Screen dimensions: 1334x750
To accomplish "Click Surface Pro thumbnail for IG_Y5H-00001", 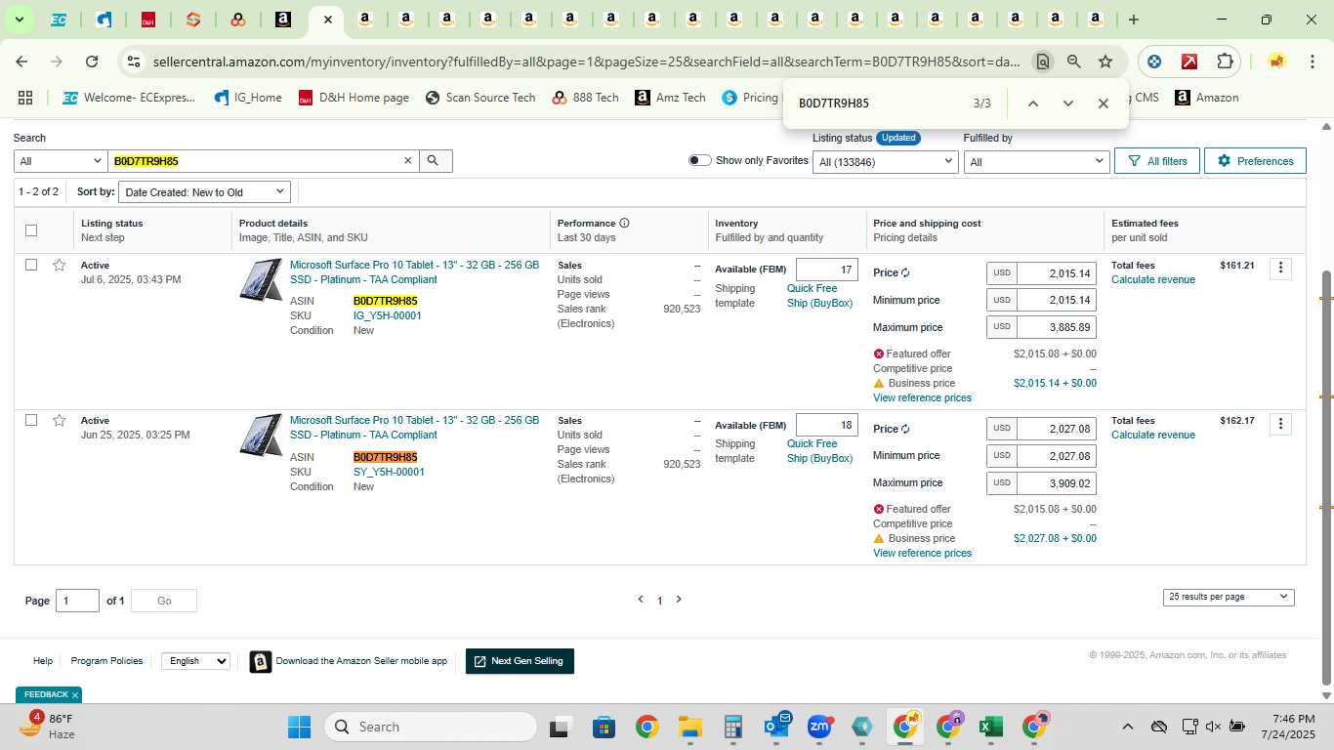I will coord(261,280).
